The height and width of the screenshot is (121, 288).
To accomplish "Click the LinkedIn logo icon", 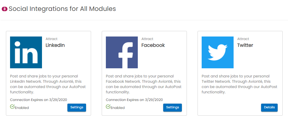I will pos(26,52).
